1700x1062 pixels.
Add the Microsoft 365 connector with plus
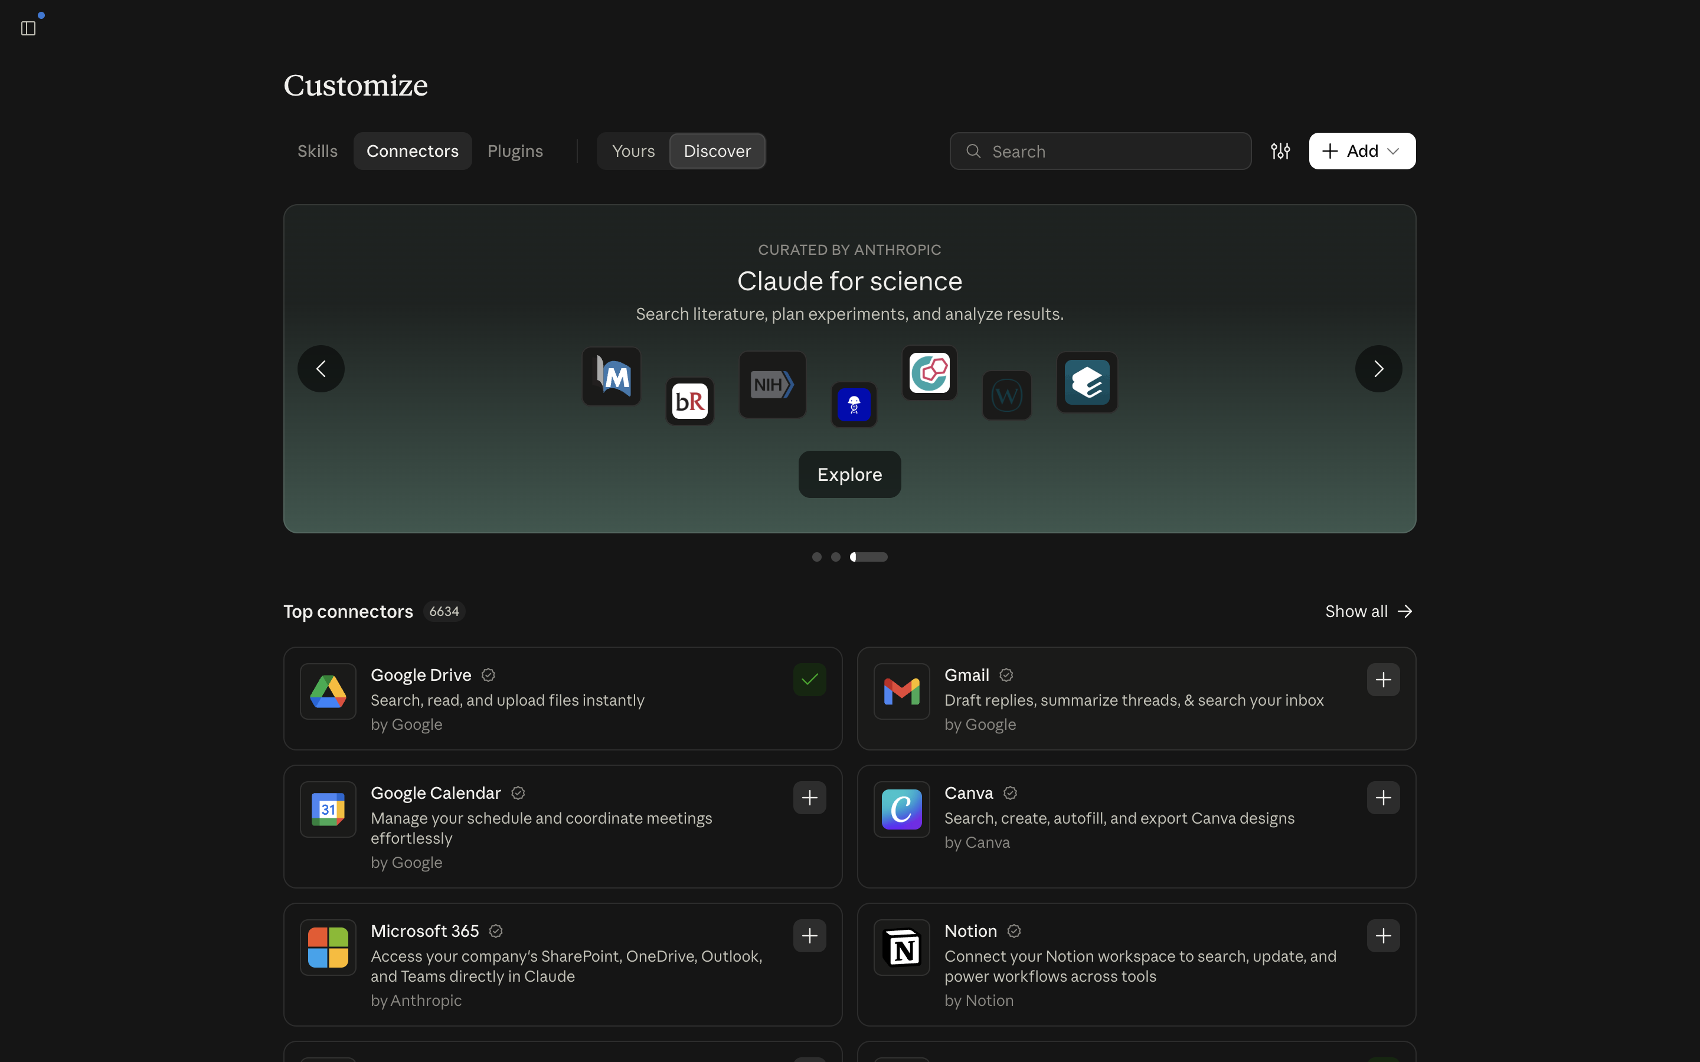[809, 936]
